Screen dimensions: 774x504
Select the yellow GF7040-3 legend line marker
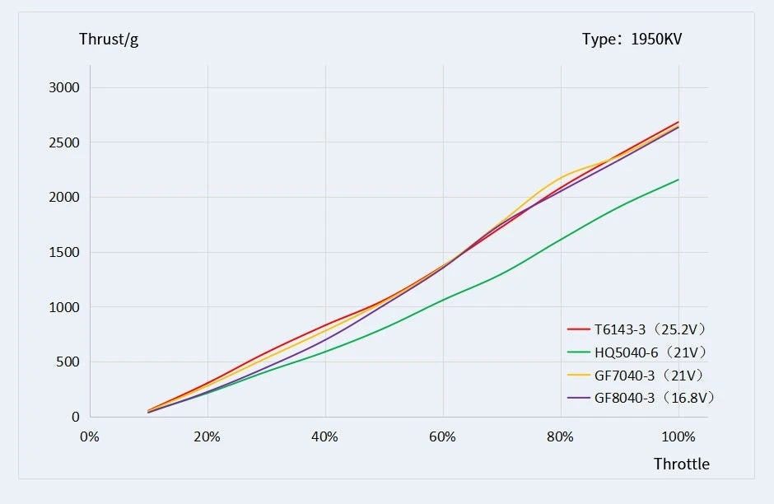click(579, 376)
